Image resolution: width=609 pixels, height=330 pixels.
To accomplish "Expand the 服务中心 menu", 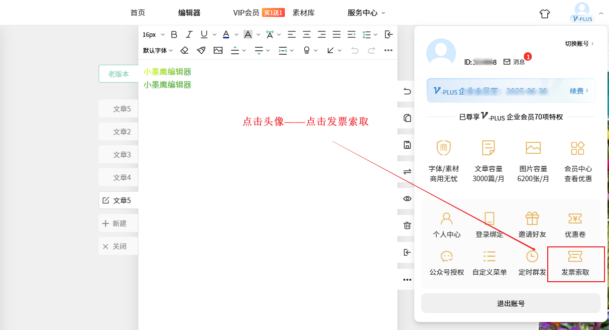I will pyautogui.click(x=366, y=13).
